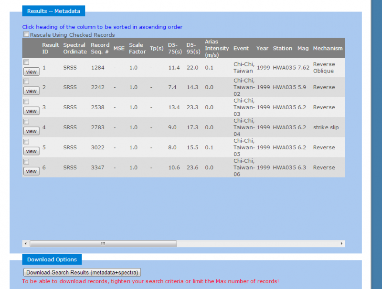Check the box for record 2783 row
The height and width of the screenshot is (289, 382).
point(26,122)
